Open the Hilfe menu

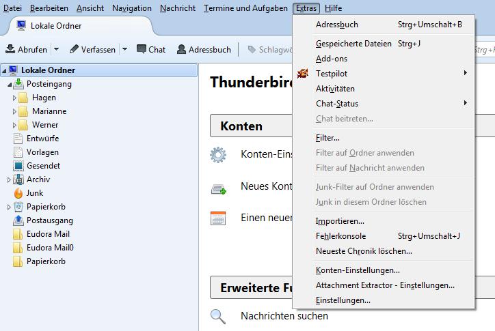(x=333, y=8)
